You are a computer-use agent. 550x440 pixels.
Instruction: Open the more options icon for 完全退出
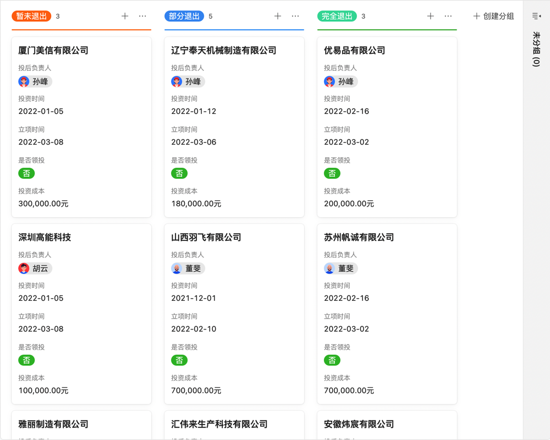[448, 16]
